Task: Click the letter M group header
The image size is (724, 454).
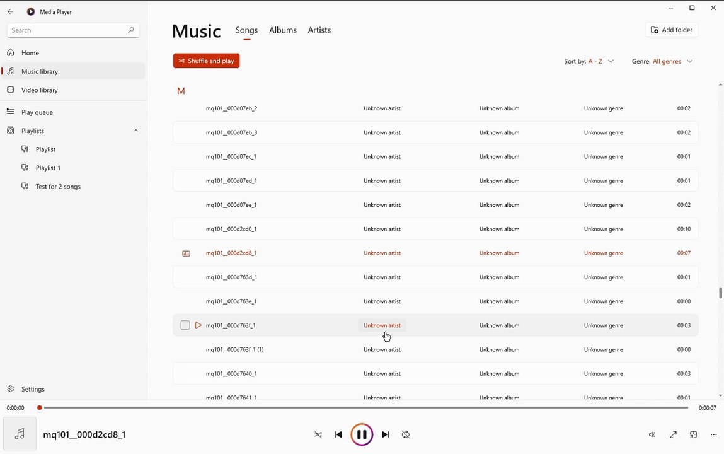Action: coord(181,91)
